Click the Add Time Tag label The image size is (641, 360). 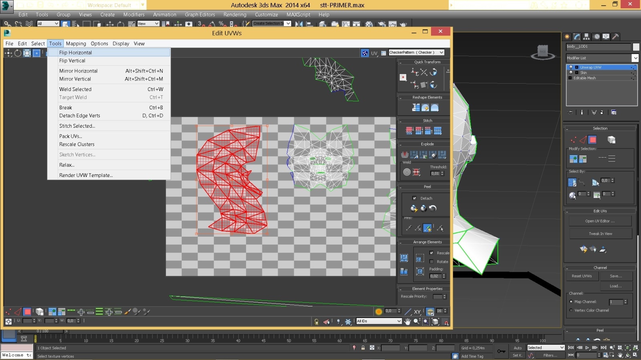coord(472,356)
